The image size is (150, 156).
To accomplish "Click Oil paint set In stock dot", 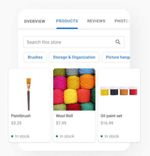I will click(101, 136).
